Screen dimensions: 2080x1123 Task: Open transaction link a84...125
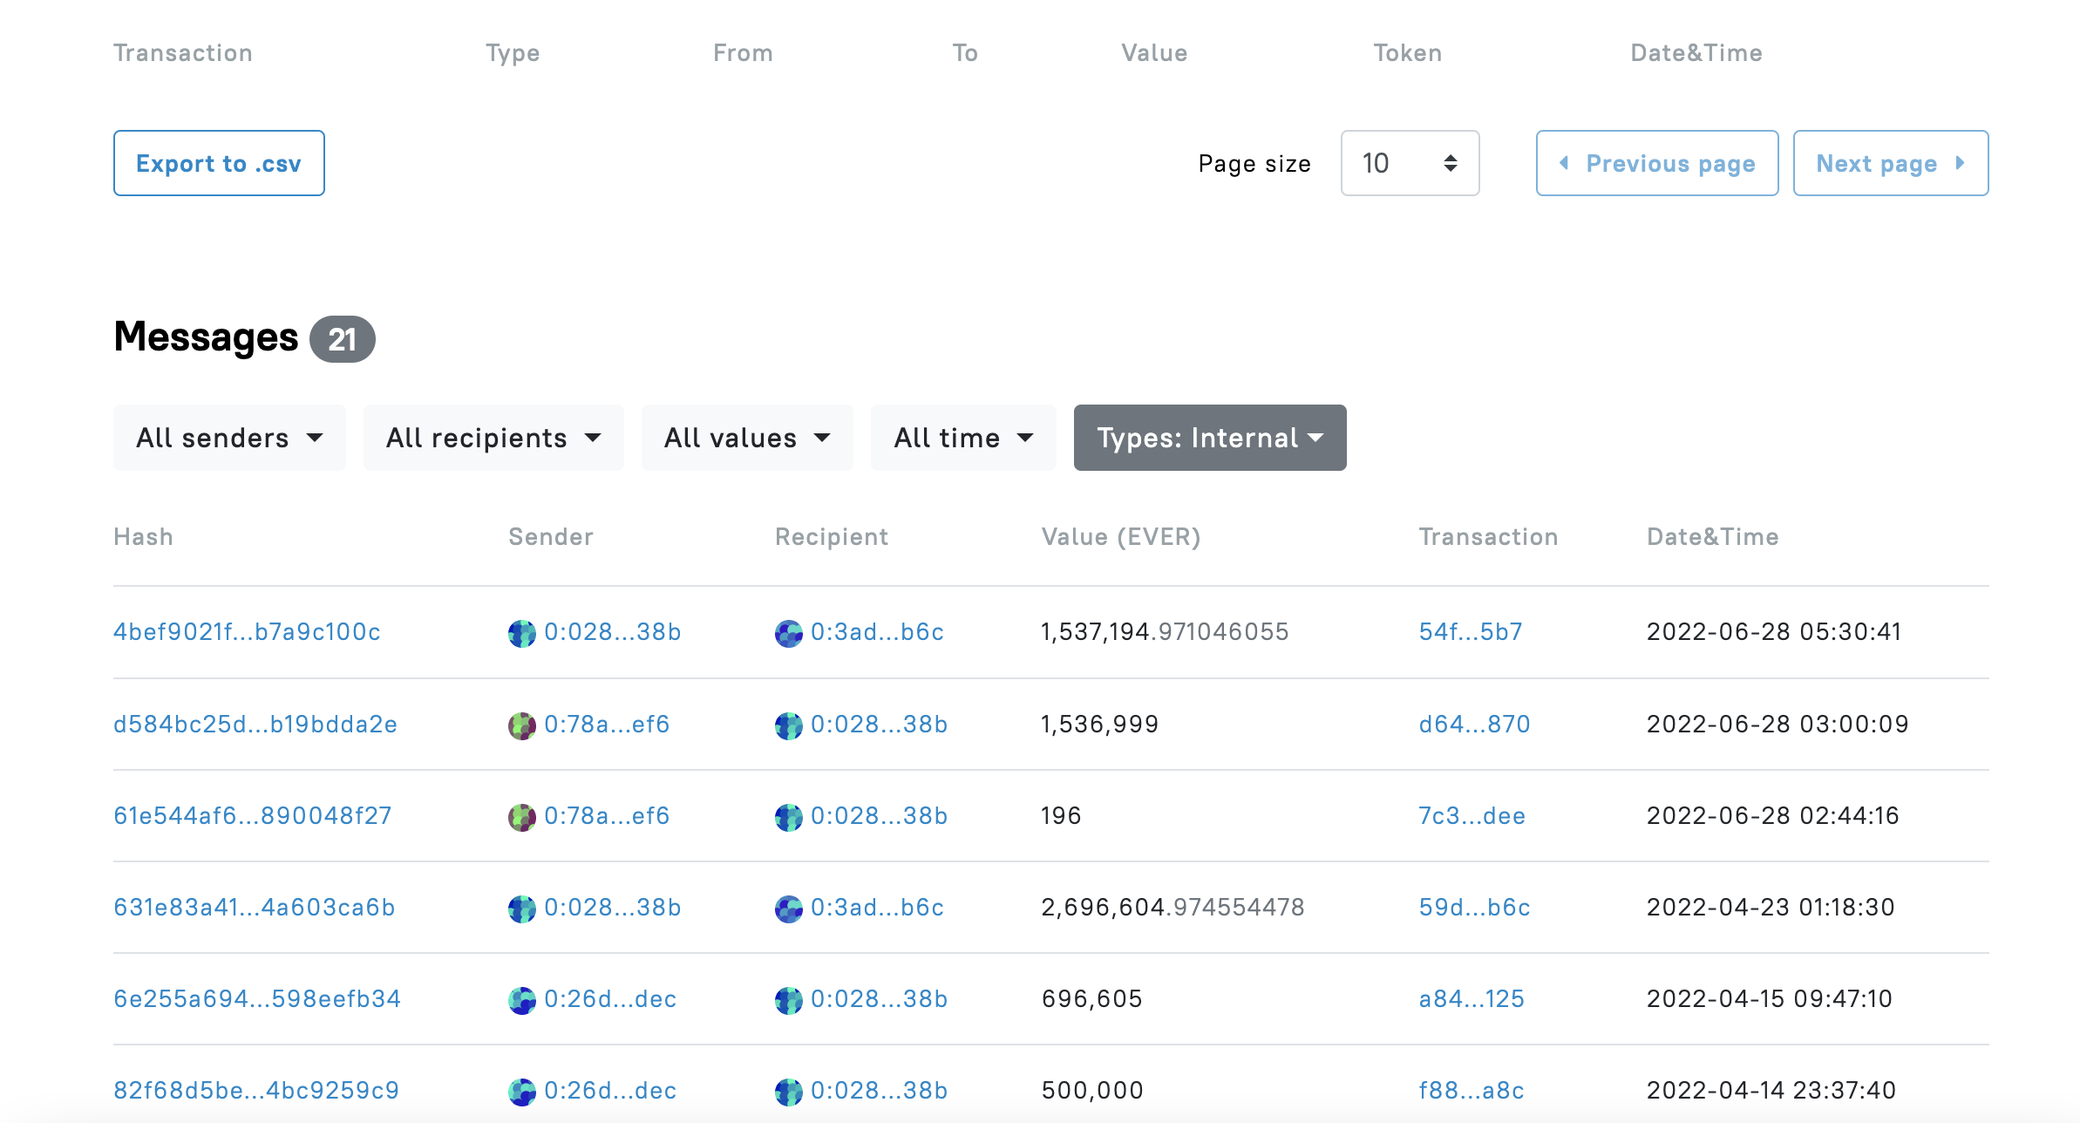click(1472, 999)
